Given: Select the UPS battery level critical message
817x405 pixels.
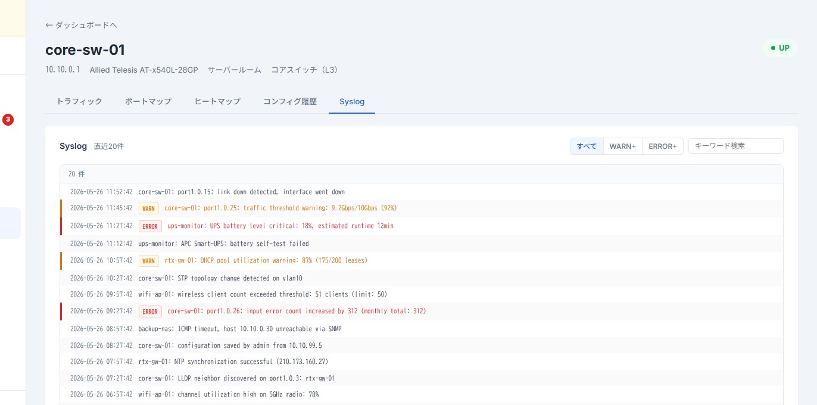Looking at the screenshot, I should (280, 226).
